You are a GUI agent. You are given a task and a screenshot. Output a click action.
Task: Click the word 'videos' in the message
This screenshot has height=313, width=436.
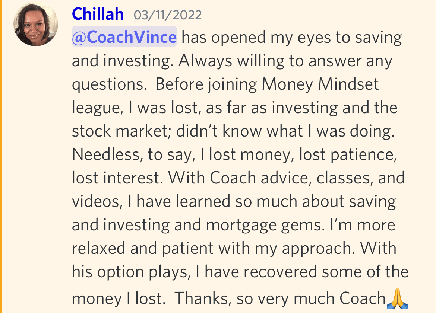(96, 201)
